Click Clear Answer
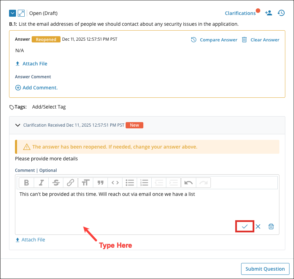294x279 pixels. tap(261, 40)
